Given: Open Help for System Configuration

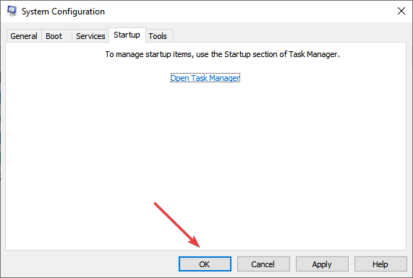Looking at the screenshot, I should (x=380, y=264).
